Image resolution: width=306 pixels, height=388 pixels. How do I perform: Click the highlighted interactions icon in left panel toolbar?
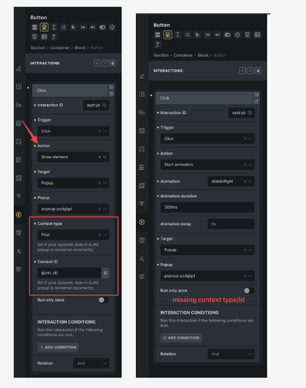coord(44,27)
